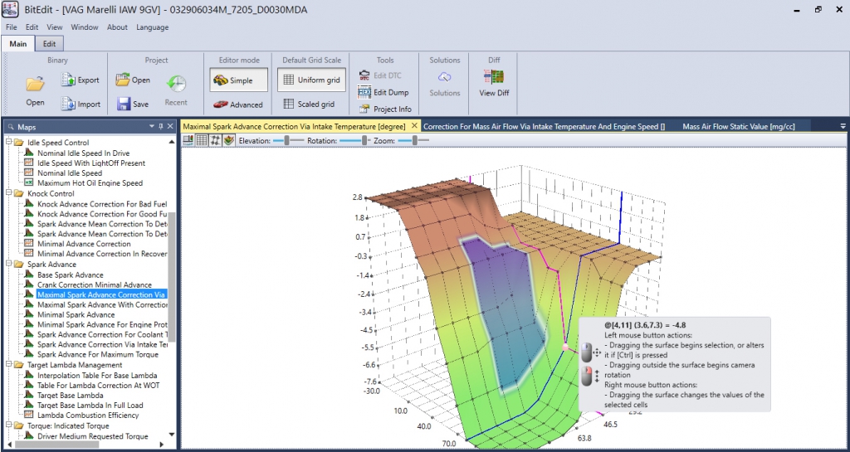The height and width of the screenshot is (452, 850).
Task: Close the Maps panel with its X
Action: pos(170,127)
